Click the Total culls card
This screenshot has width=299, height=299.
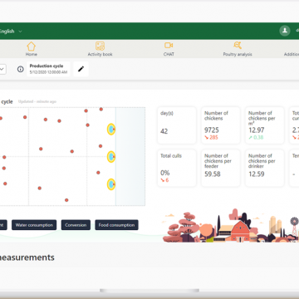(x=177, y=168)
